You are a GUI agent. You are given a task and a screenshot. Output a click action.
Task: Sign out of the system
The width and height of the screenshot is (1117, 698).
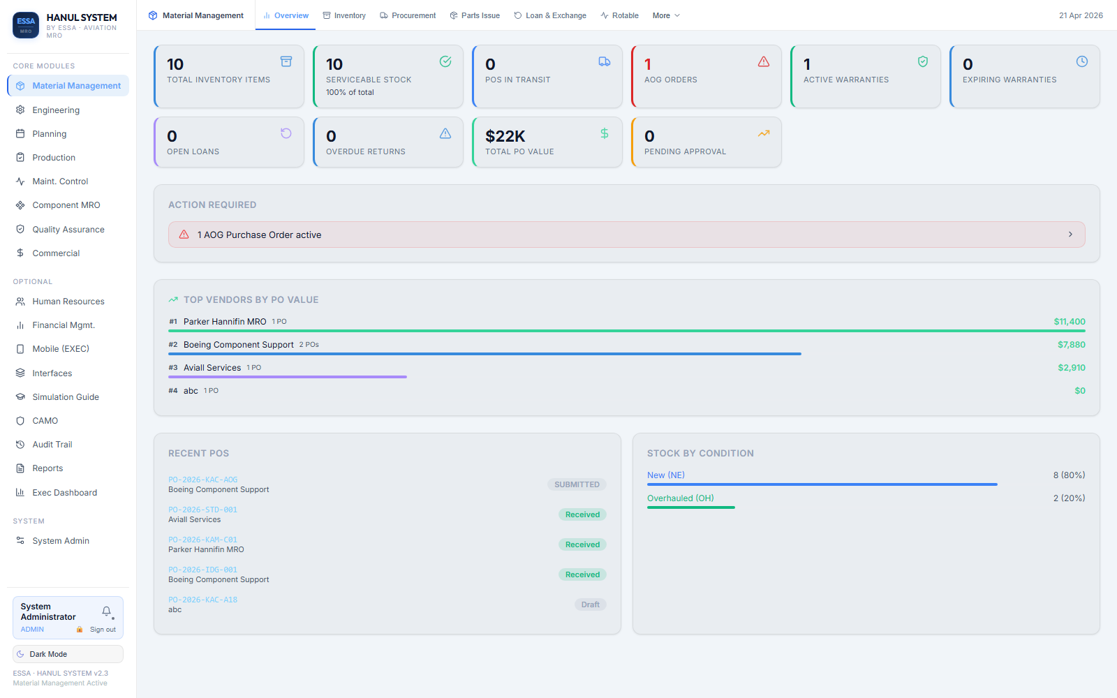click(x=103, y=628)
